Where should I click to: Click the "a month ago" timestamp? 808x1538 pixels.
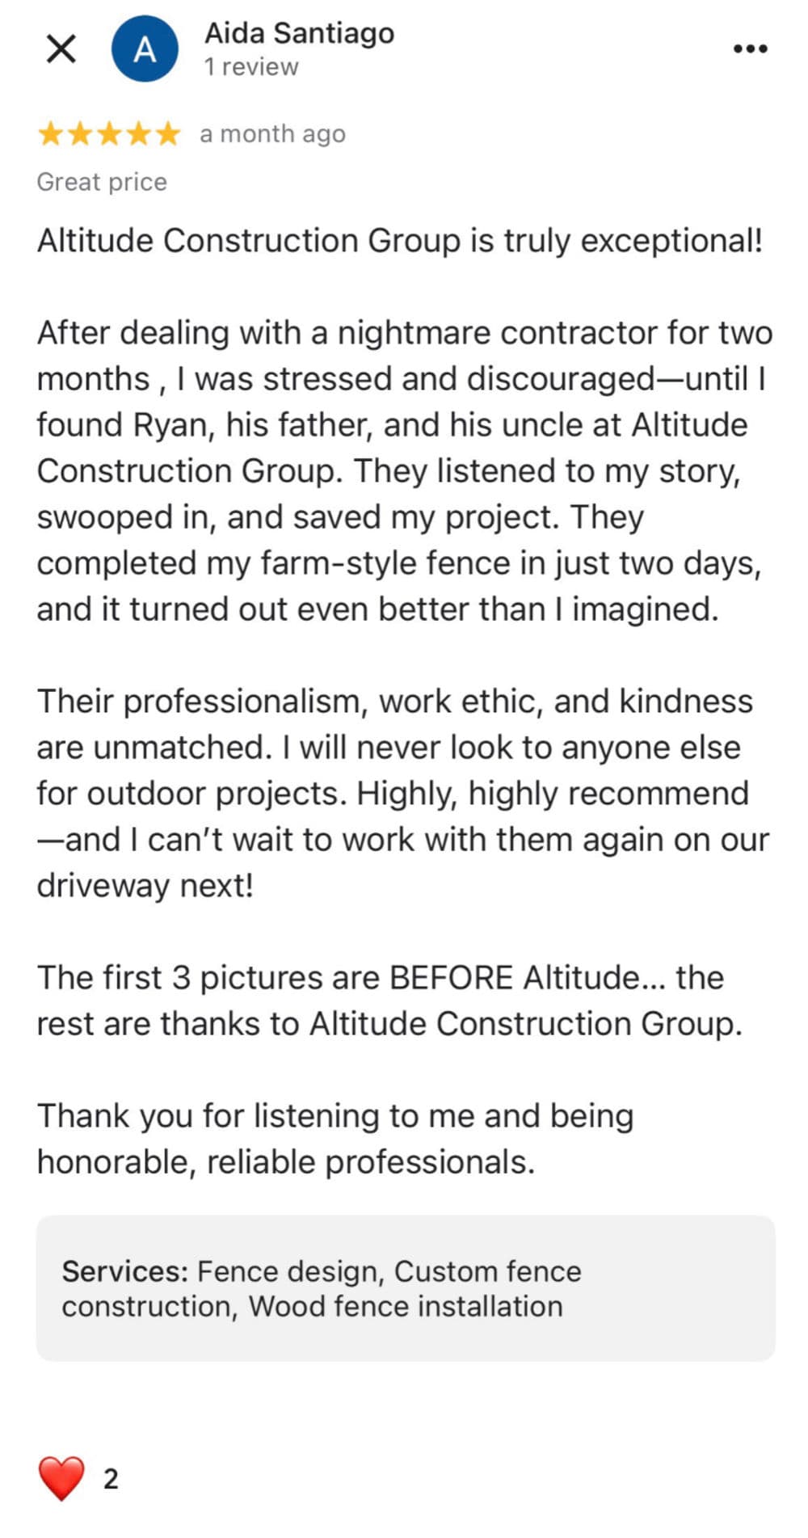coord(272,133)
